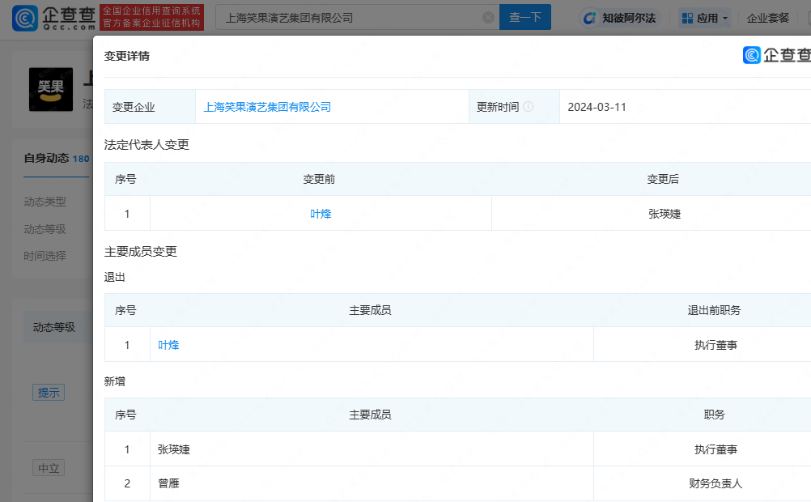Open 叶烽 link in 退出 members table

(168, 345)
